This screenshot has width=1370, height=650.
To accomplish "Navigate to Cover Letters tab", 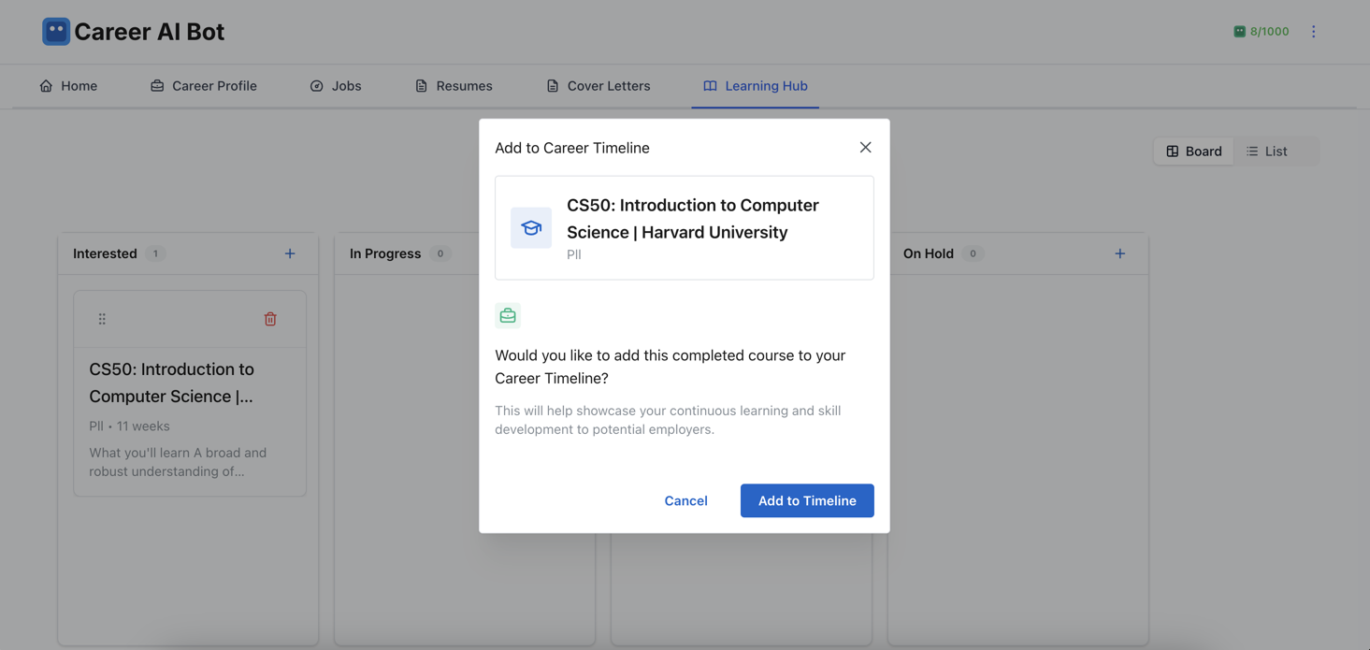I will tap(598, 86).
